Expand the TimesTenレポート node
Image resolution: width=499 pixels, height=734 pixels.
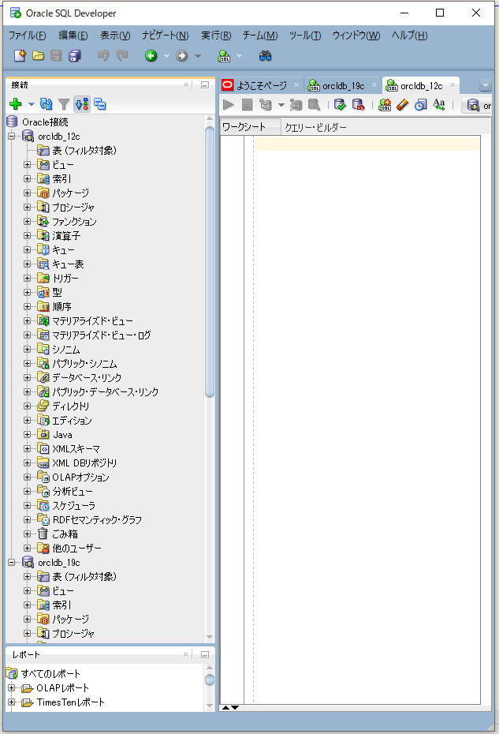[12, 702]
